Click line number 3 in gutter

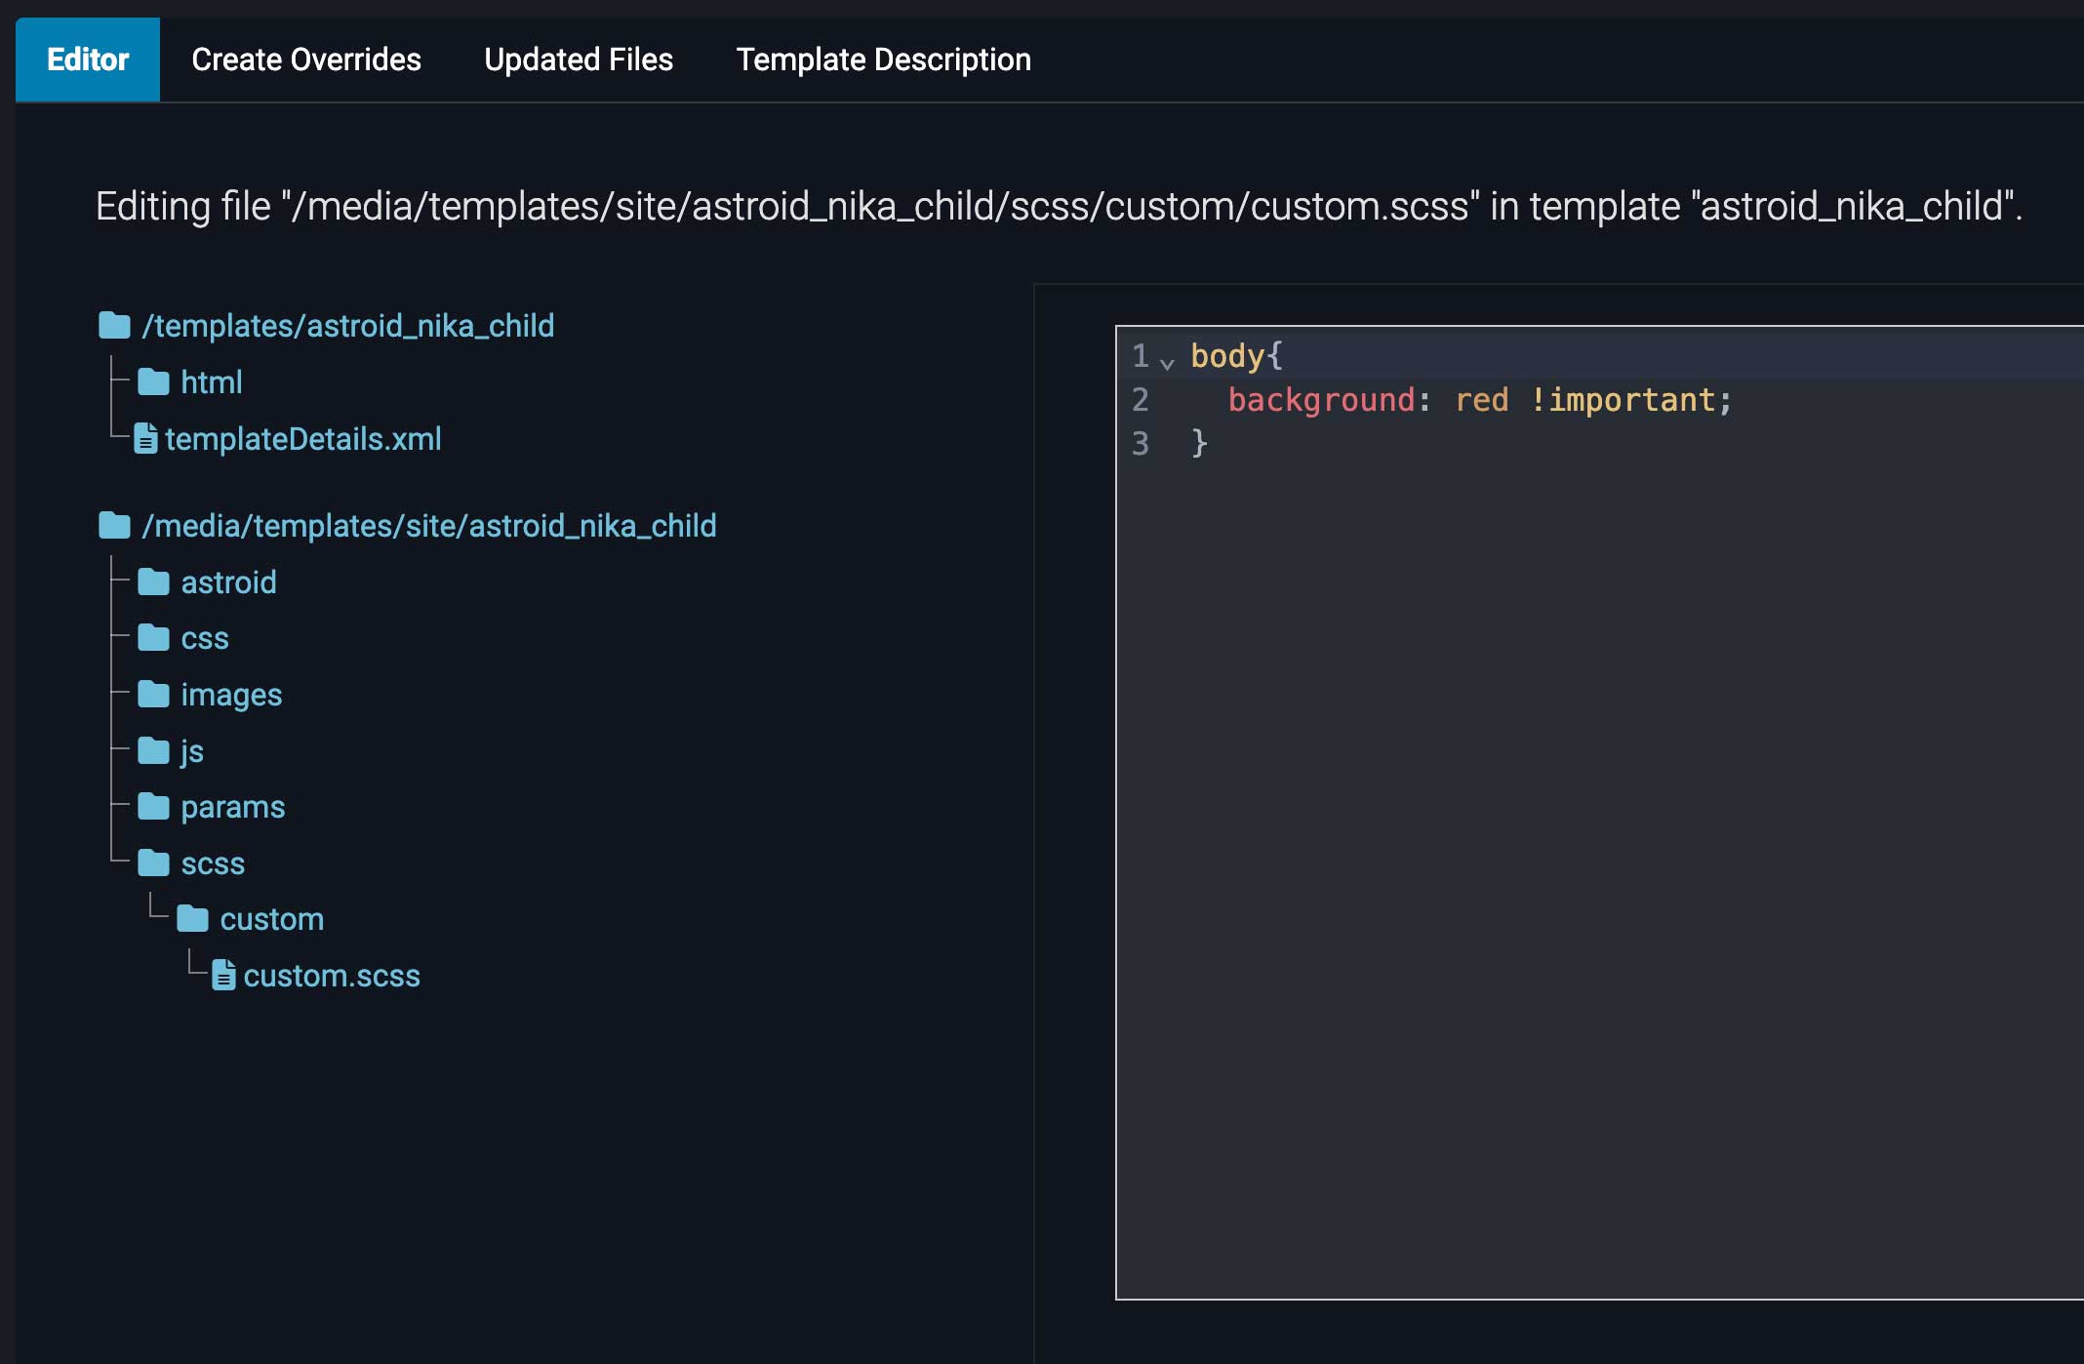(1140, 444)
